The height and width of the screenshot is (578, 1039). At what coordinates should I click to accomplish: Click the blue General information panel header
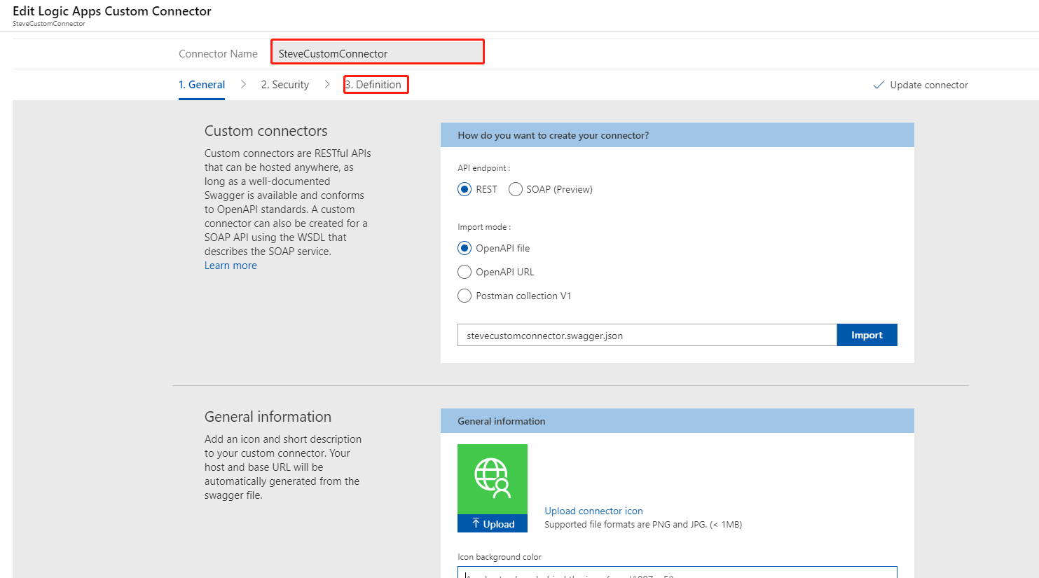(677, 421)
